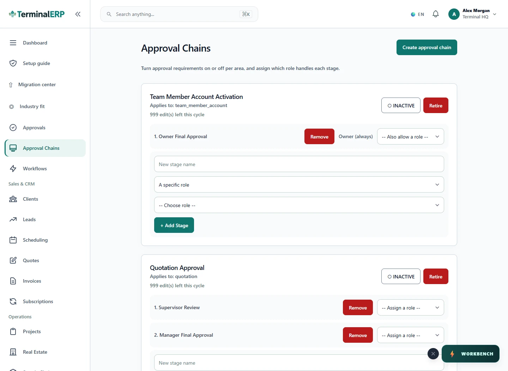
Task: Click the Scheduling calendar icon
Action: (x=13, y=240)
